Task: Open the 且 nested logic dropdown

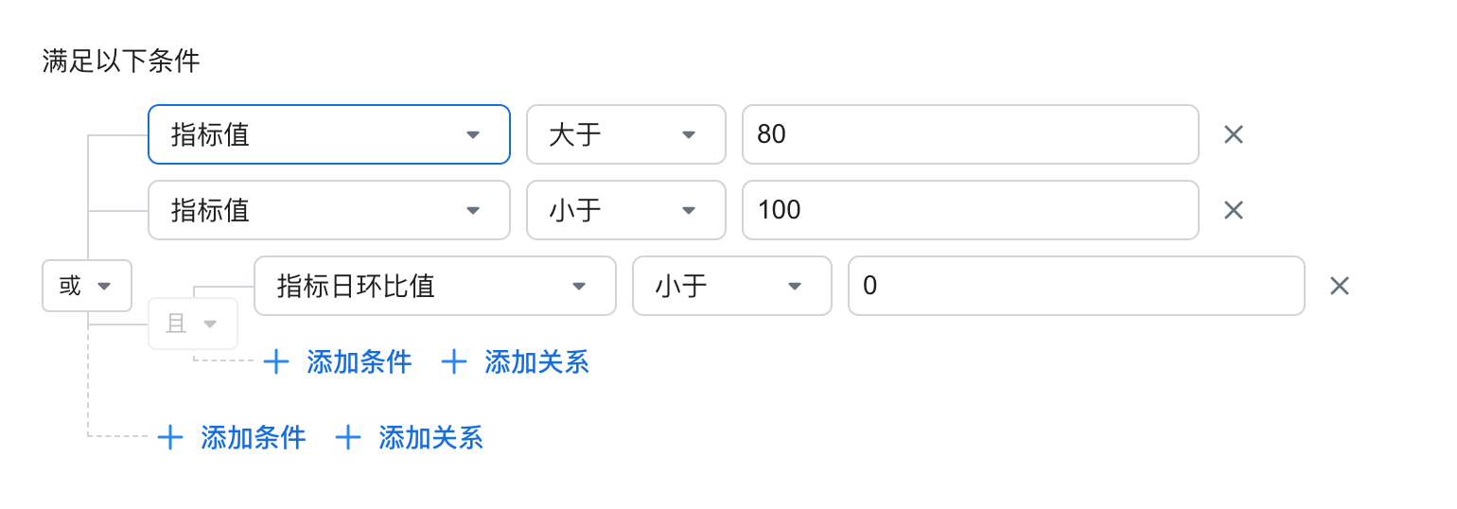Action: click(x=193, y=324)
